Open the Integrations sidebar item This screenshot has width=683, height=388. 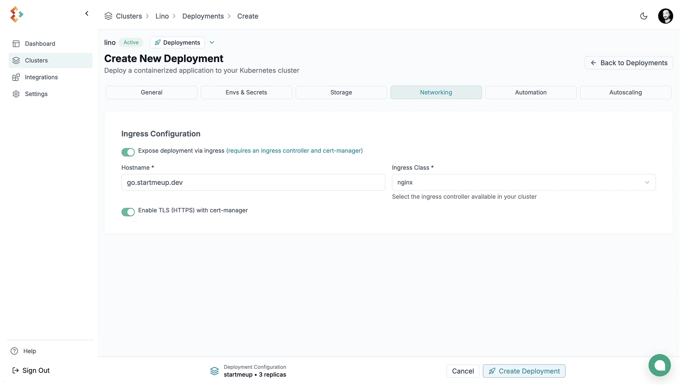41,77
